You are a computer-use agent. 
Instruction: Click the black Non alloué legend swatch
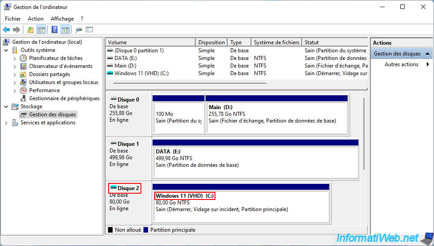(110, 230)
